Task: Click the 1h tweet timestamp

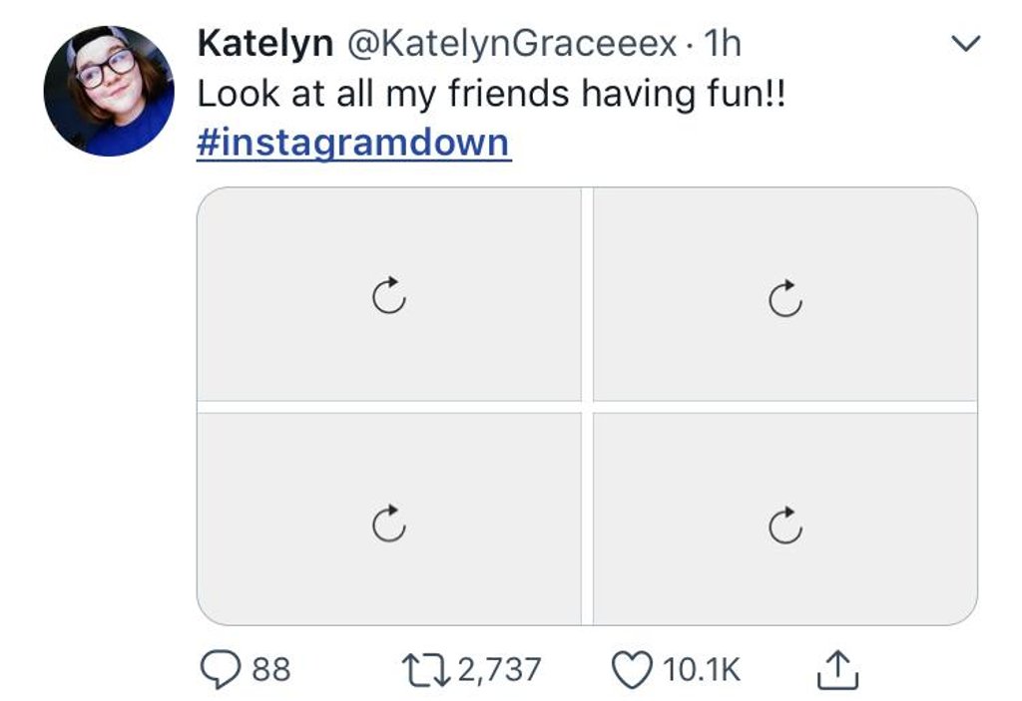Action: 722,44
